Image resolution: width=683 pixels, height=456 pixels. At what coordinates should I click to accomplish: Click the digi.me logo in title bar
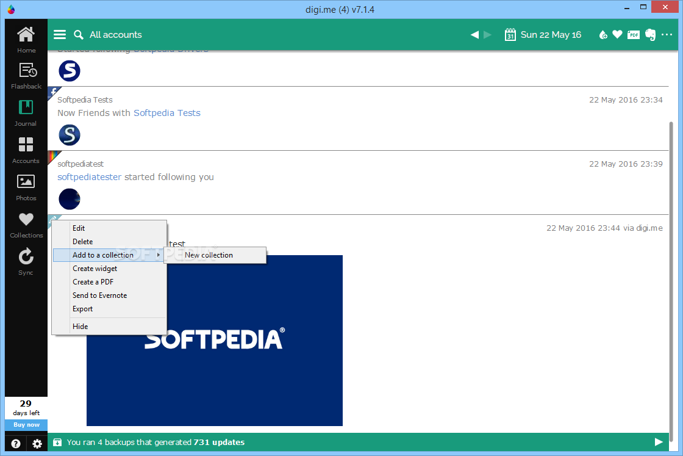tap(11, 9)
